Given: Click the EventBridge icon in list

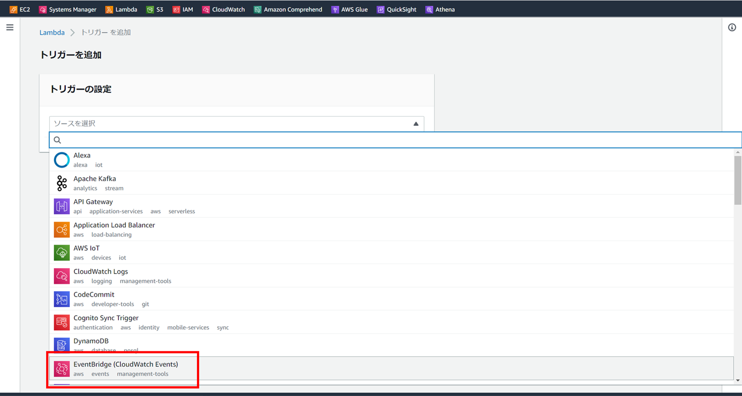Looking at the screenshot, I should [62, 369].
